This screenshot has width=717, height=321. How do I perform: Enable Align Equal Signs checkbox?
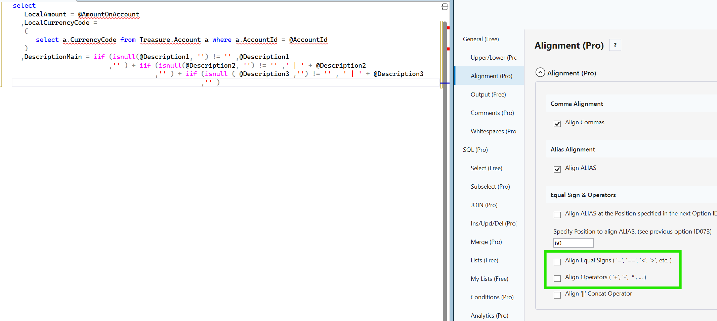557,262
